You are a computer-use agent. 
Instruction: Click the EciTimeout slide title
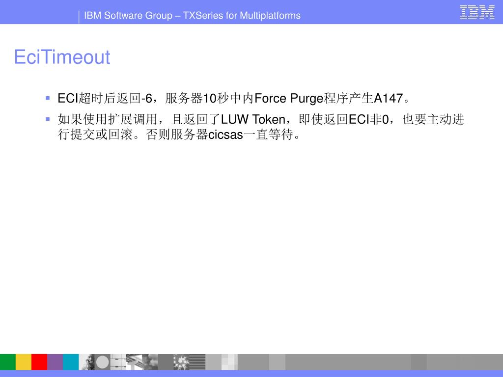(62, 57)
